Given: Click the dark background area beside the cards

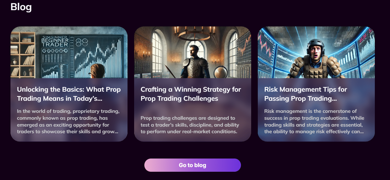Looking at the screenshot, I should [x=384, y=83].
